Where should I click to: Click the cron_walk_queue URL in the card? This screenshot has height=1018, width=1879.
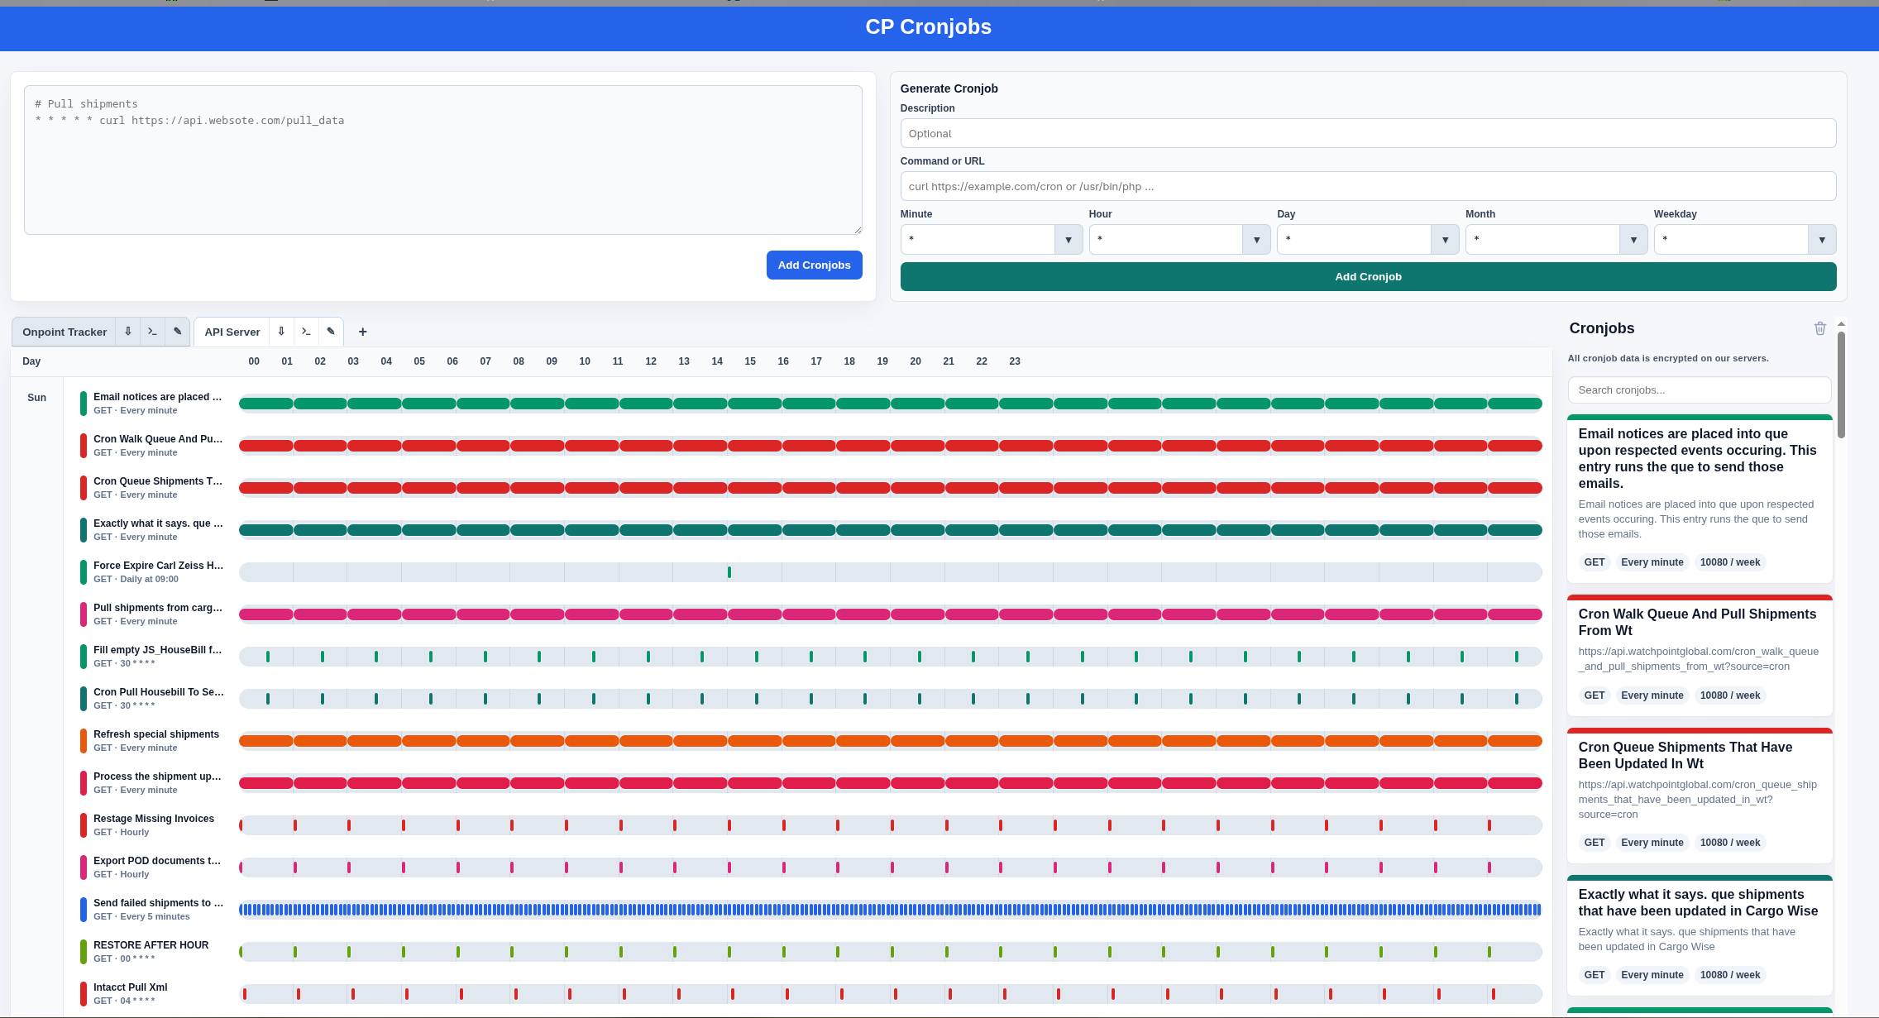pos(1698,659)
